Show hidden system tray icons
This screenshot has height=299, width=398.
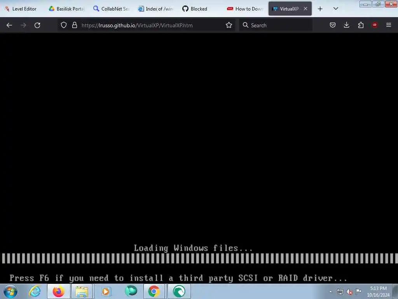pyautogui.click(x=330, y=292)
